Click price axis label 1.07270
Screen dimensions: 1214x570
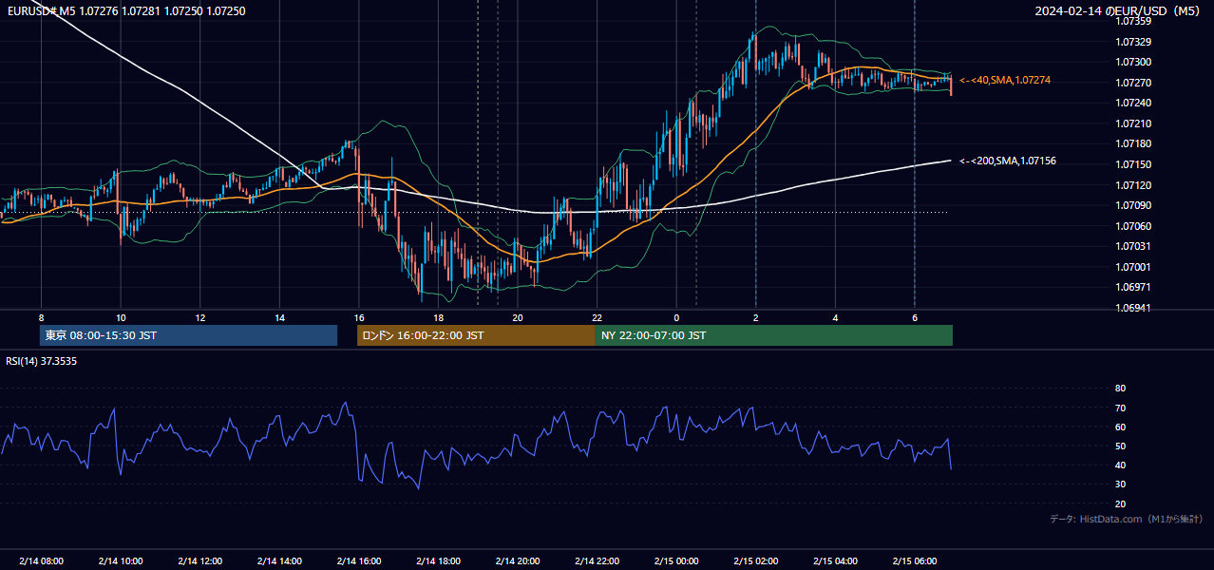click(1132, 83)
